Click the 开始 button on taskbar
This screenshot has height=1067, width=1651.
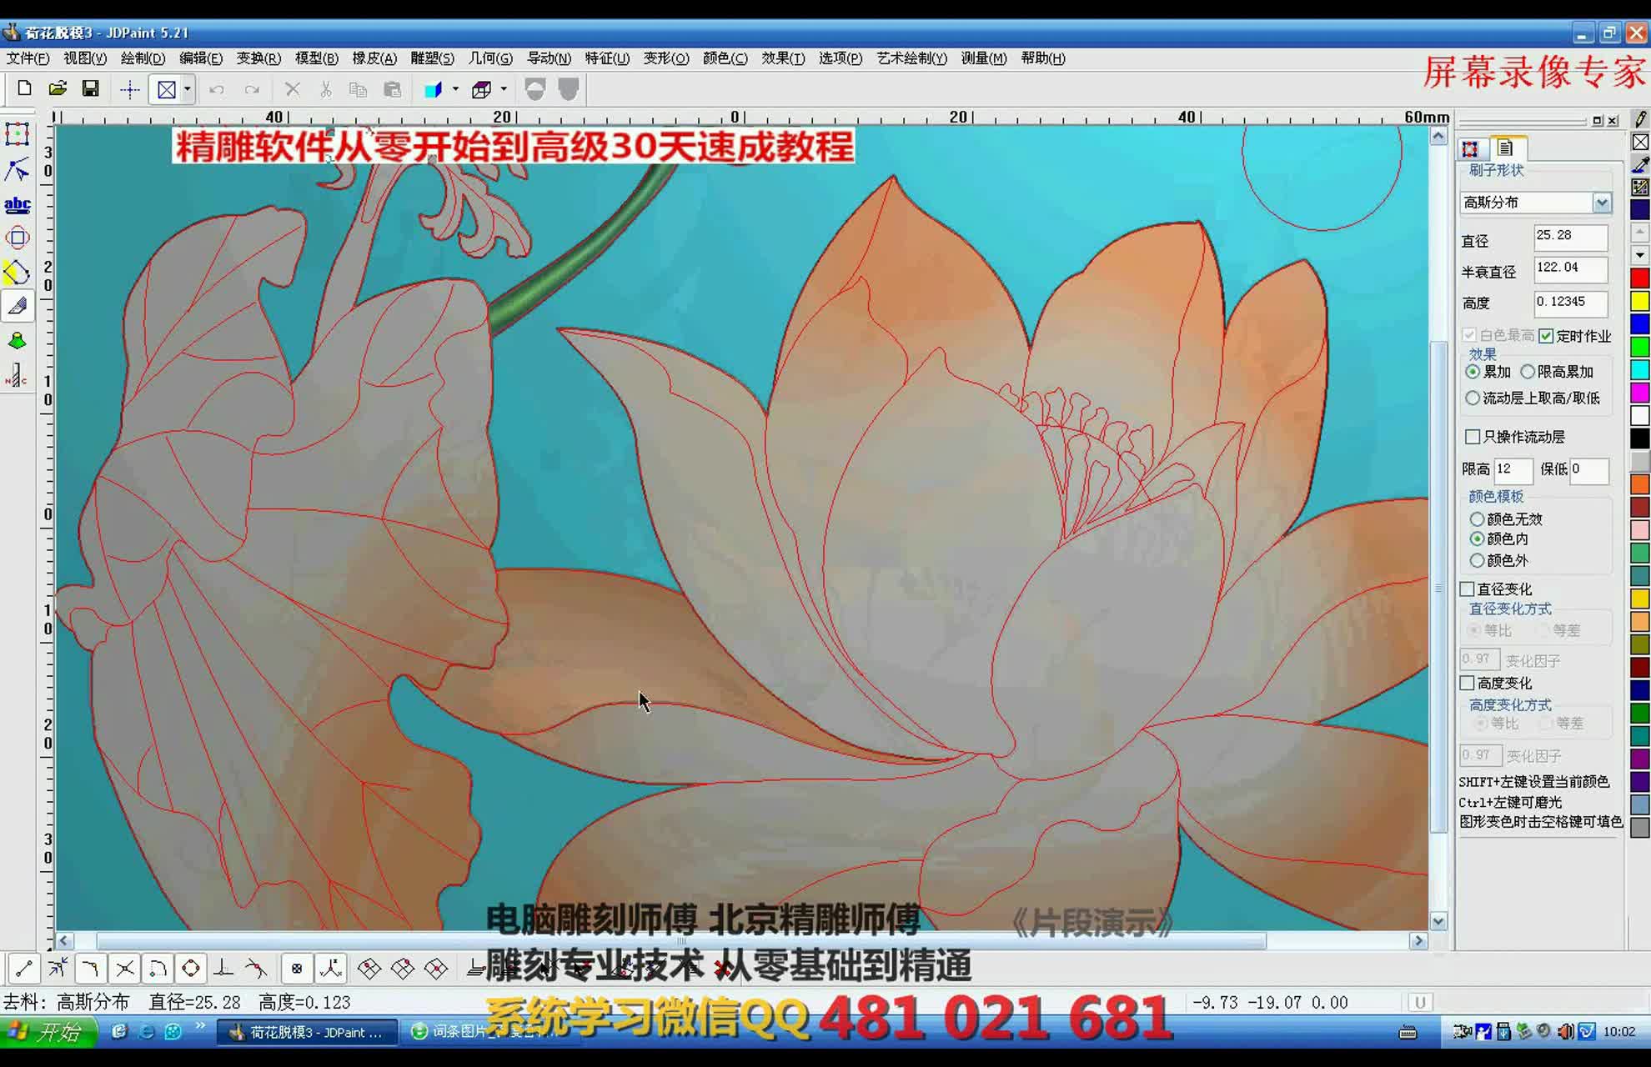[x=46, y=1034]
